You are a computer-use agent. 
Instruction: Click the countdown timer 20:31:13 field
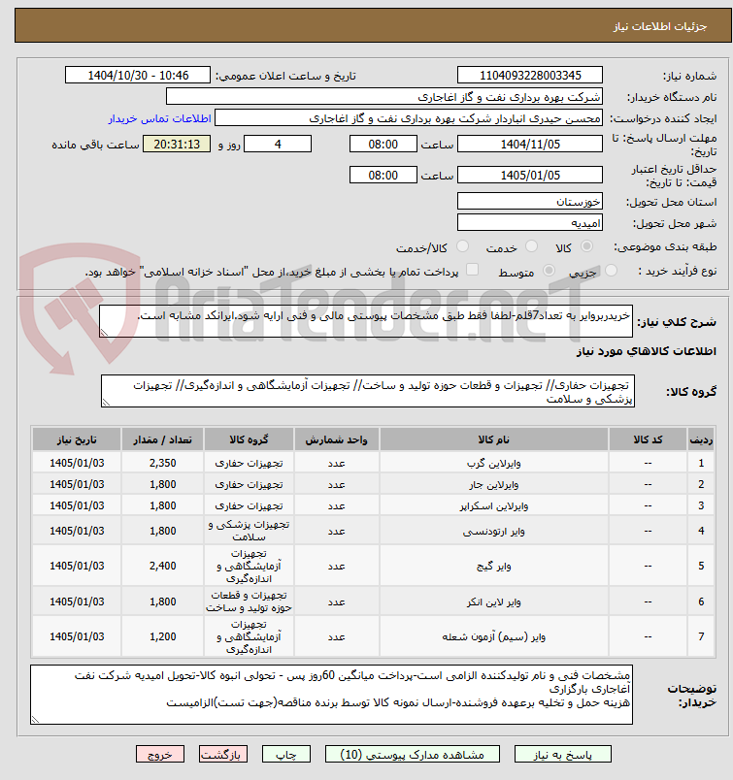pos(177,145)
